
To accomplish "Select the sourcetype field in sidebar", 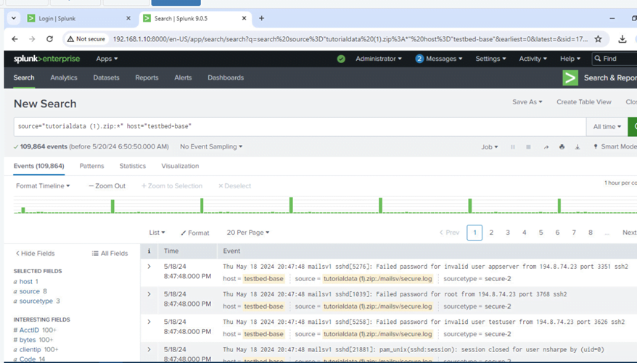I will 36,301.
